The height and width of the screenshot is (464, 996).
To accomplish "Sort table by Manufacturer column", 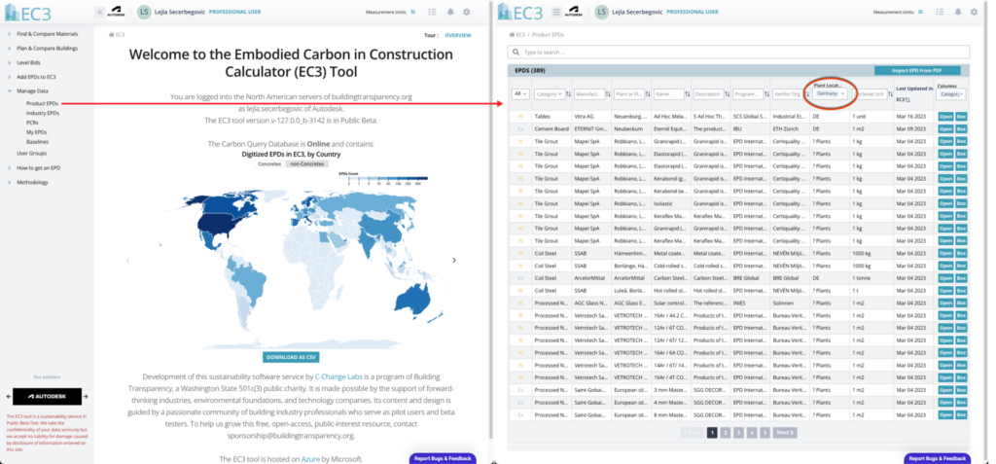I will 608,94.
